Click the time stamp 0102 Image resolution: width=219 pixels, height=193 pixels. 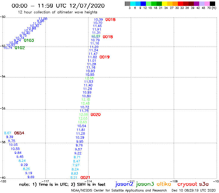20,48
